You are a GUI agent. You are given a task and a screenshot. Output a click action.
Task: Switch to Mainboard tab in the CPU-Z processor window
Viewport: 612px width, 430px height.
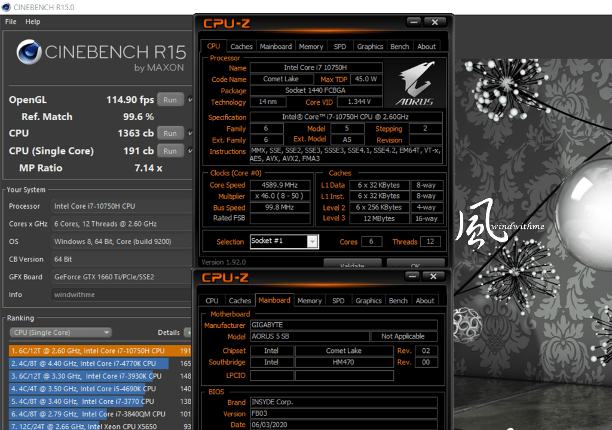[x=276, y=47]
